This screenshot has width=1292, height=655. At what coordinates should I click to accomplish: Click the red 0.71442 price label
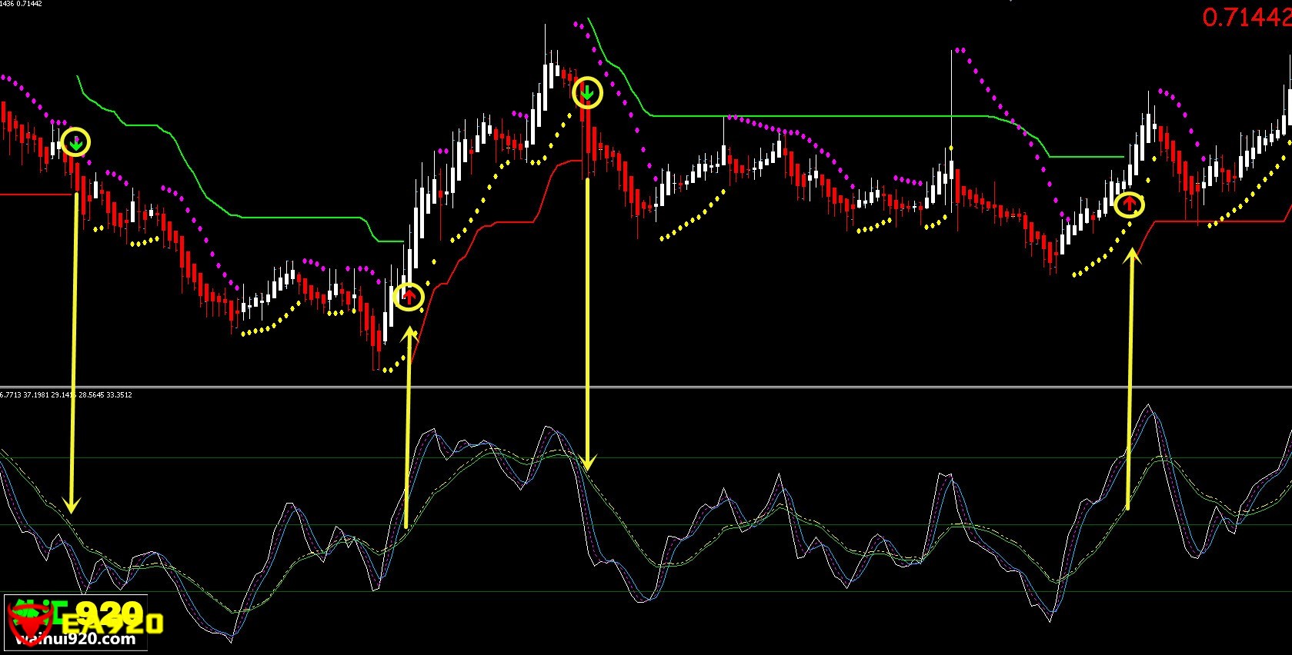(1247, 18)
